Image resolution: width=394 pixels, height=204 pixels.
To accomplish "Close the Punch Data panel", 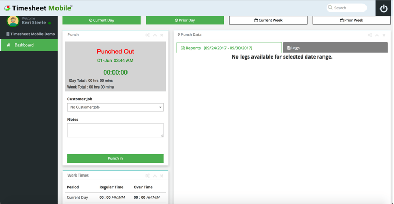I will pos(384,35).
